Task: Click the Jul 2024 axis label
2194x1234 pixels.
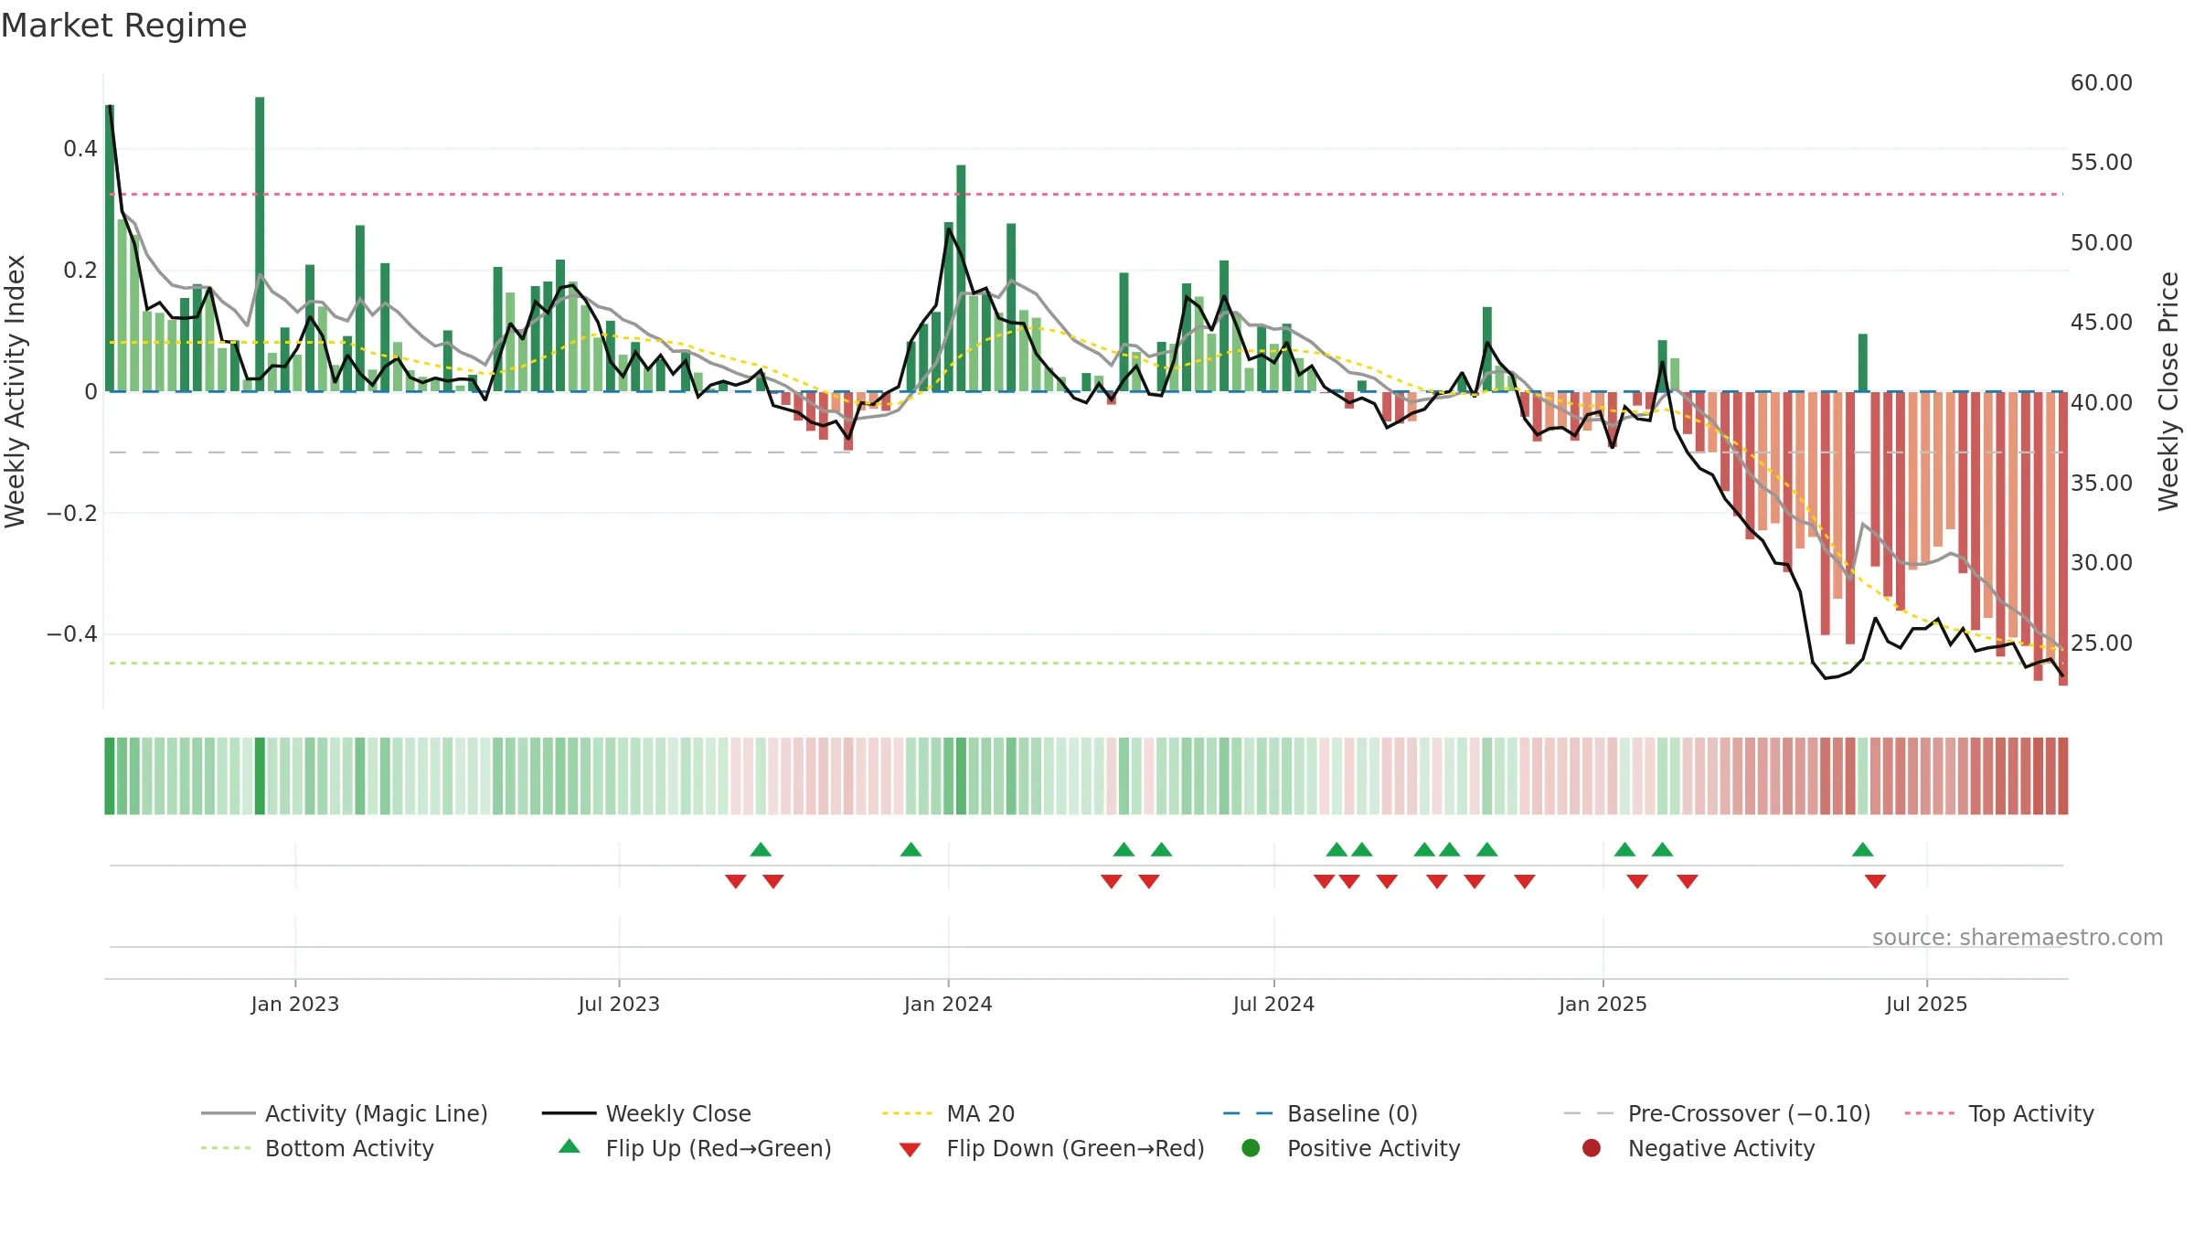Action: [x=1273, y=1004]
